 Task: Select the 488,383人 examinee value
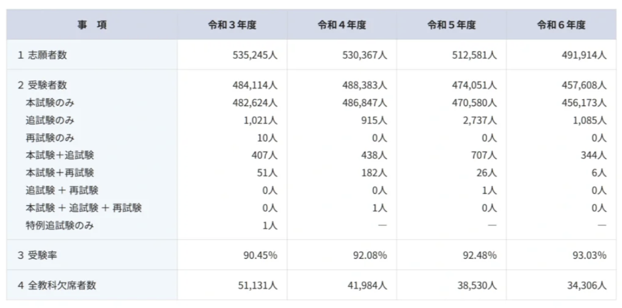coord(364,85)
